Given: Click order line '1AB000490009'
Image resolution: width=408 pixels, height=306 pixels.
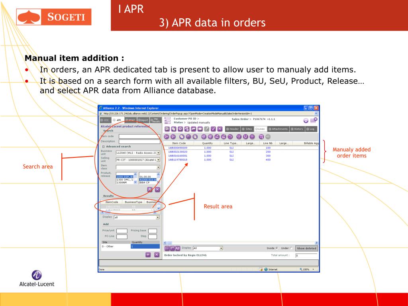Looking at the screenshot, I should point(178,148).
